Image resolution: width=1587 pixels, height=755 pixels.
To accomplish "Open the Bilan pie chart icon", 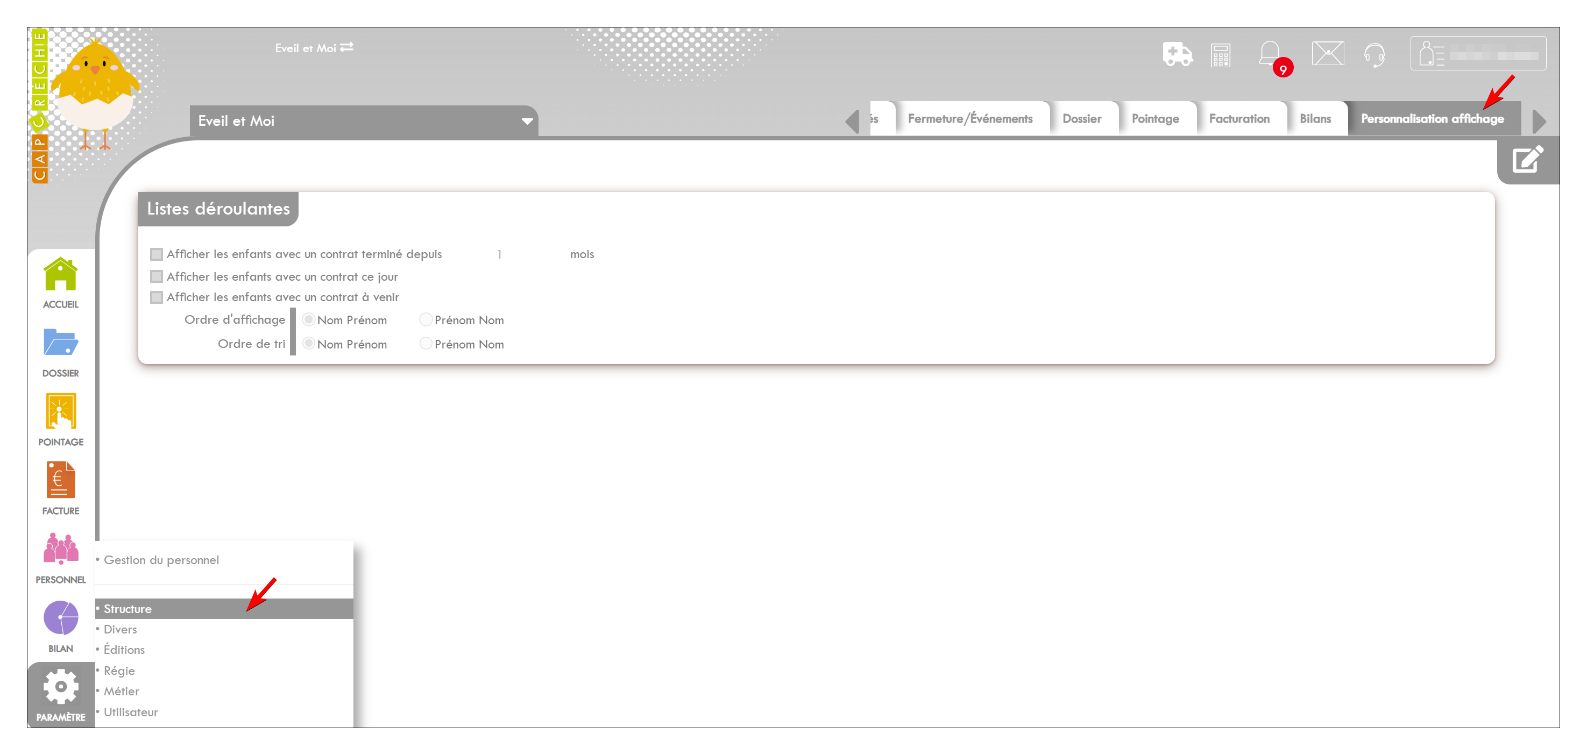I will tap(60, 618).
